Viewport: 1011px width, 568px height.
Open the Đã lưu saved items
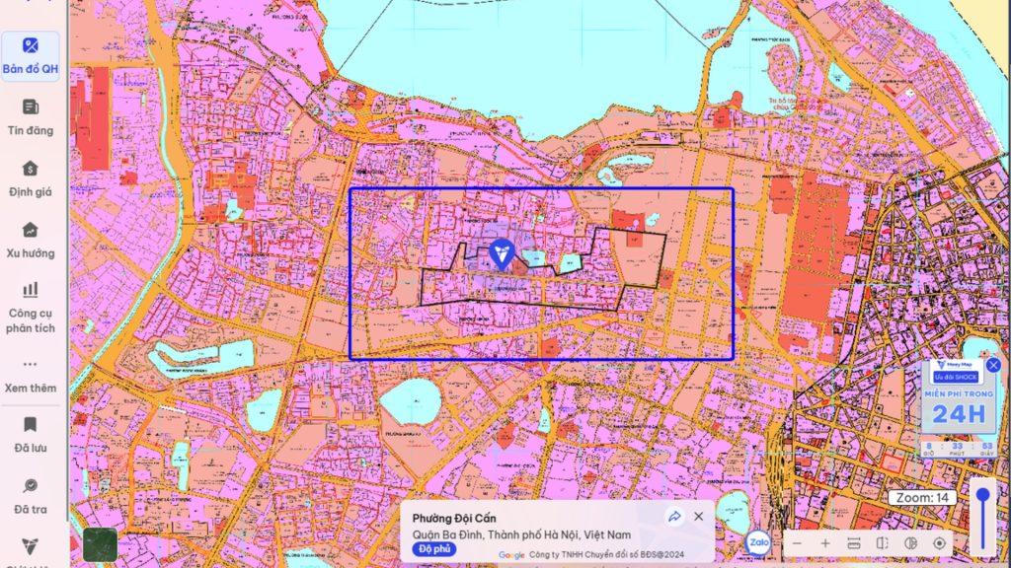pyautogui.click(x=31, y=435)
